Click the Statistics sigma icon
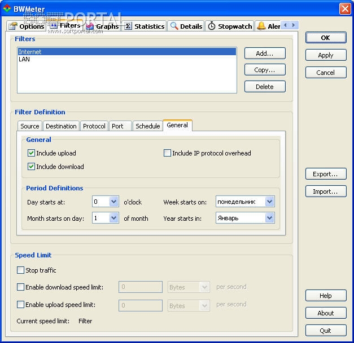This screenshot has width=354, height=343. point(128,26)
